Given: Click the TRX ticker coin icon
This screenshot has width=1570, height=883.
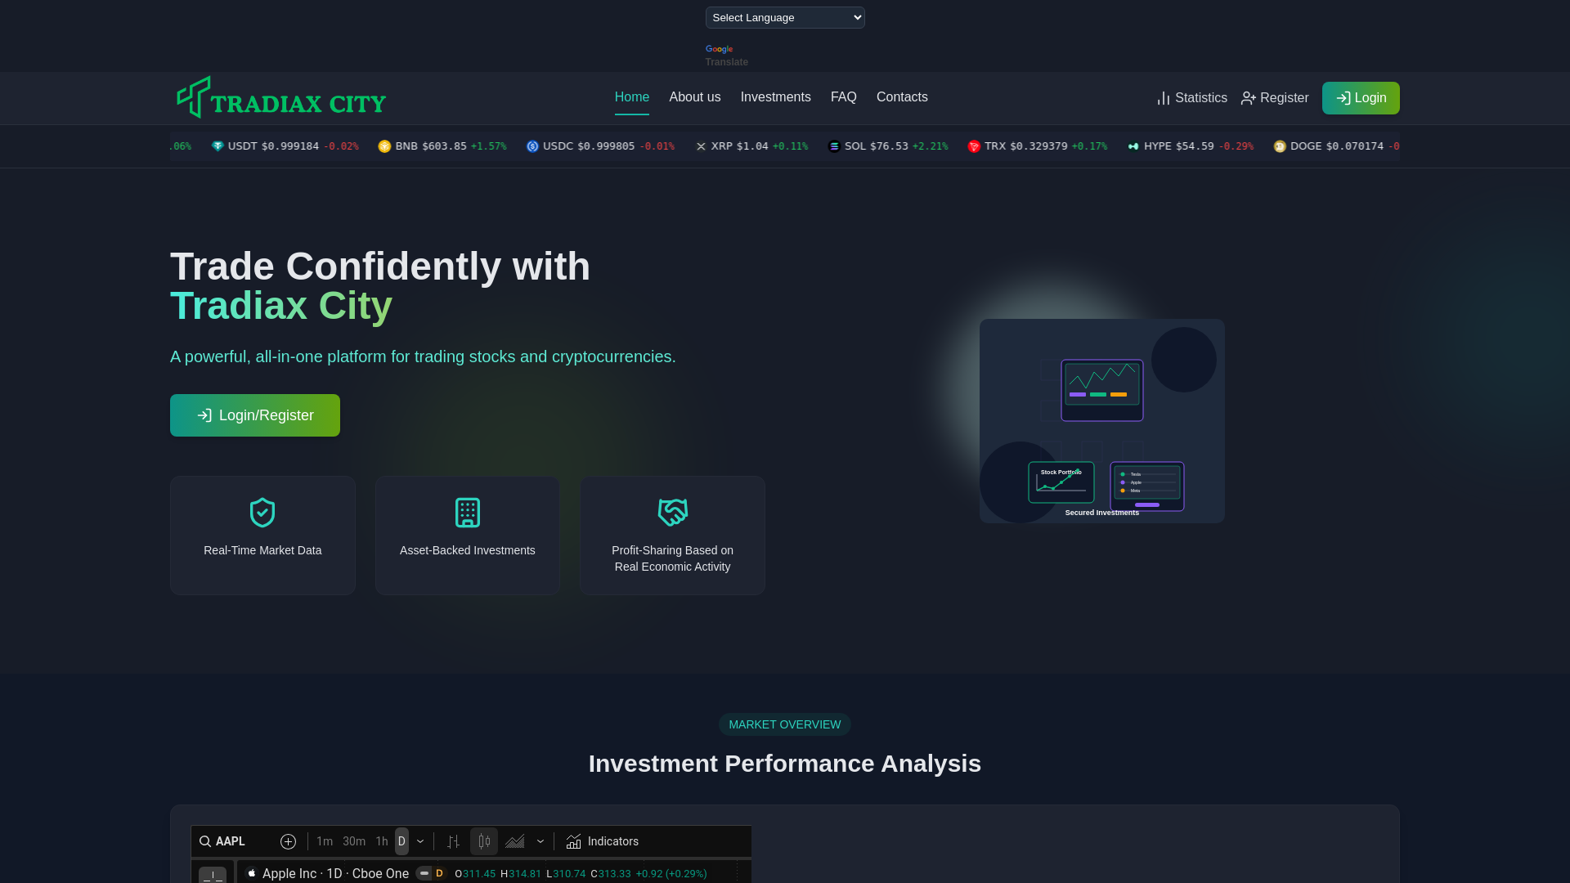Looking at the screenshot, I should tap(974, 146).
